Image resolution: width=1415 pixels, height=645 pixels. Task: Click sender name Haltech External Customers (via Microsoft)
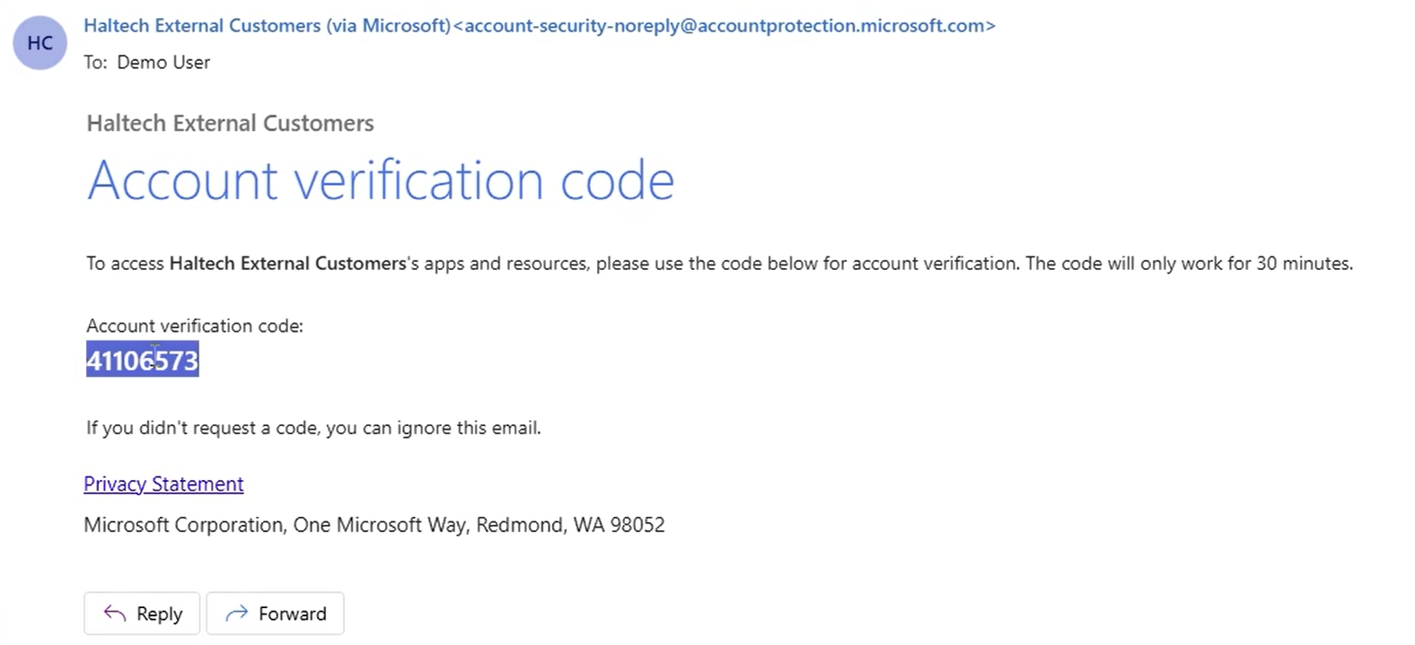[x=267, y=26]
